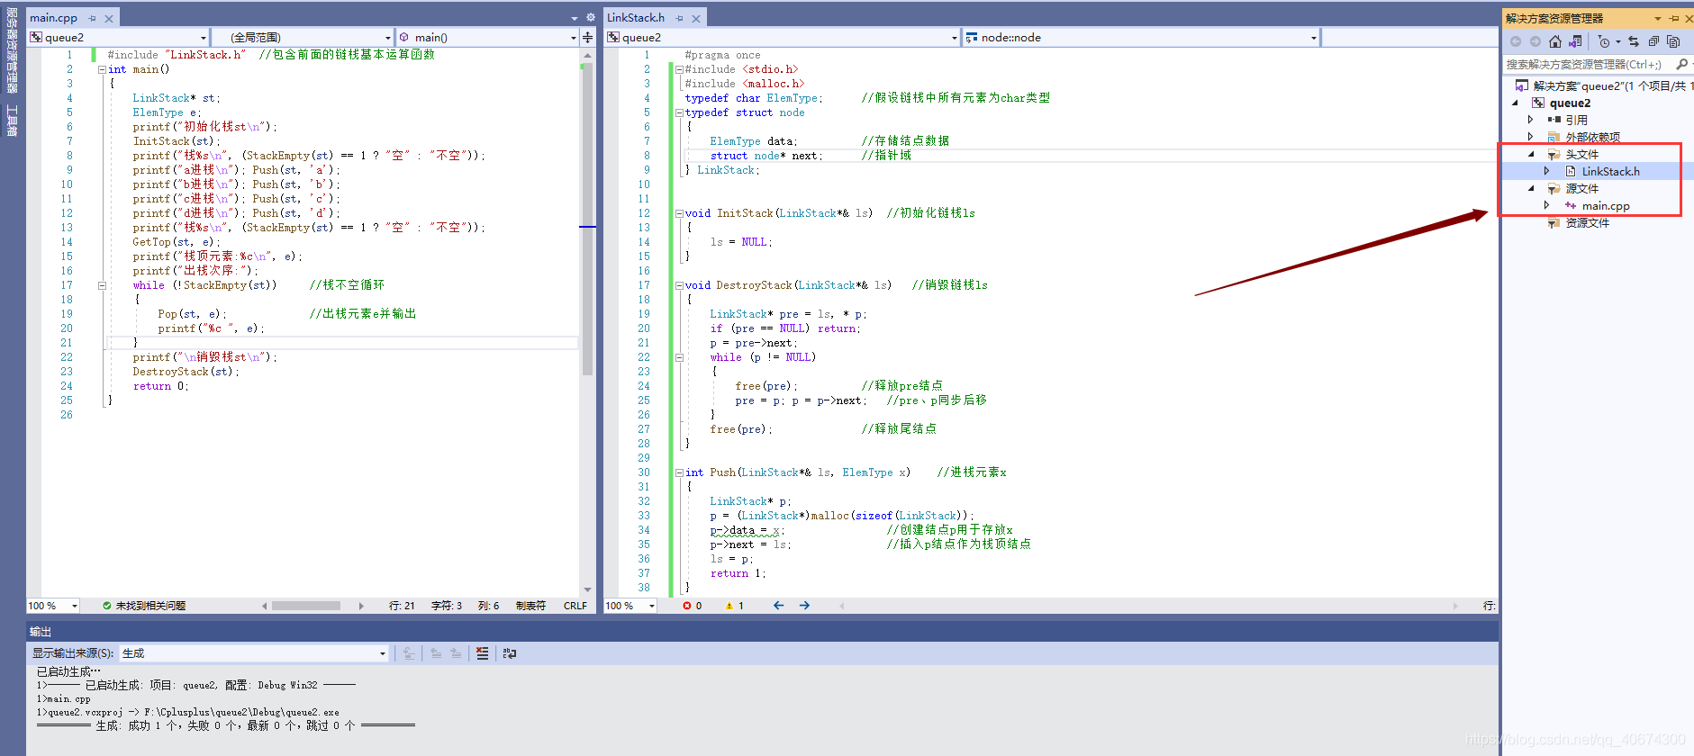Switch to the LinkStack.h editor tab
The height and width of the screenshot is (756, 1694).
click(x=636, y=18)
